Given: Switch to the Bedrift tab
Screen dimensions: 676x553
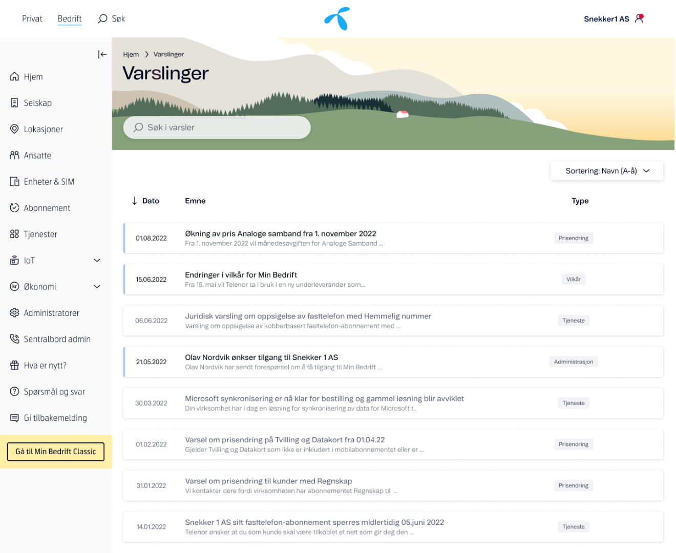Looking at the screenshot, I should (x=70, y=18).
